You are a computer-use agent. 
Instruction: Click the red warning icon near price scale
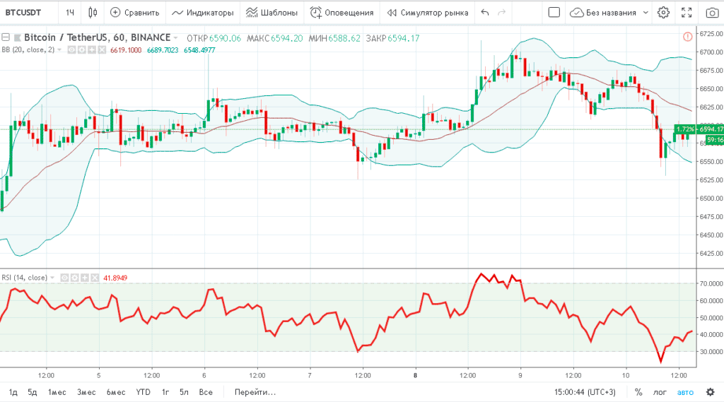point(688,37)
